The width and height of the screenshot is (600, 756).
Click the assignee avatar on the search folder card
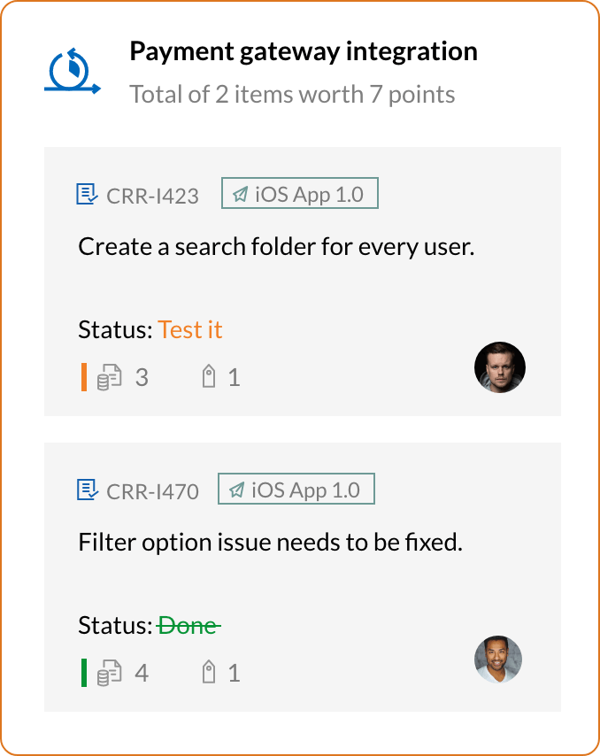500,366
